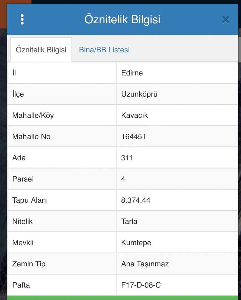This screenshot has width=241, height=300.
Task: Select the Öznitelik Bilgisi tab
Action: 41,50
